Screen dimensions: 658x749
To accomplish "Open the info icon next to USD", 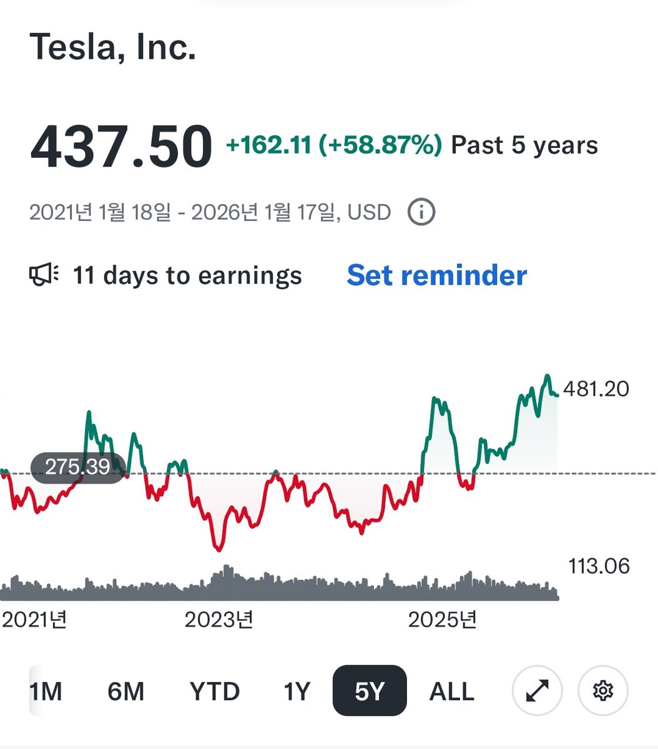I will click(421, 212).
